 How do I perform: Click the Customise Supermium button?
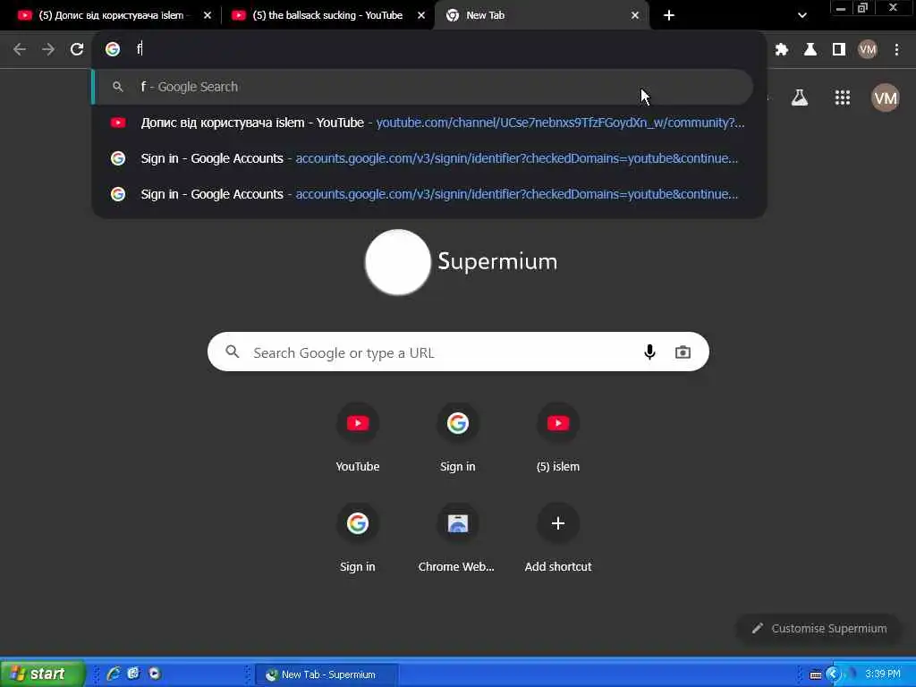pos(818,629)
